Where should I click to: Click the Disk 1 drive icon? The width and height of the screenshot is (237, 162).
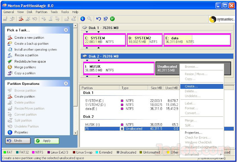tap(85, 27)
